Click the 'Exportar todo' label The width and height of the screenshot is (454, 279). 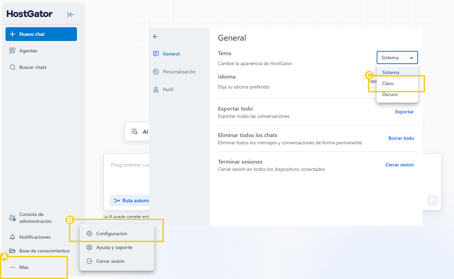point(235,109)
